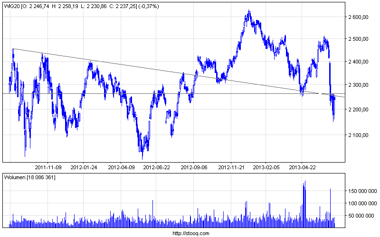Viewport: 380px width, 237px height.
Task: Click the 100 000 000 volume axis label
Action: click(x=362, y=203)
